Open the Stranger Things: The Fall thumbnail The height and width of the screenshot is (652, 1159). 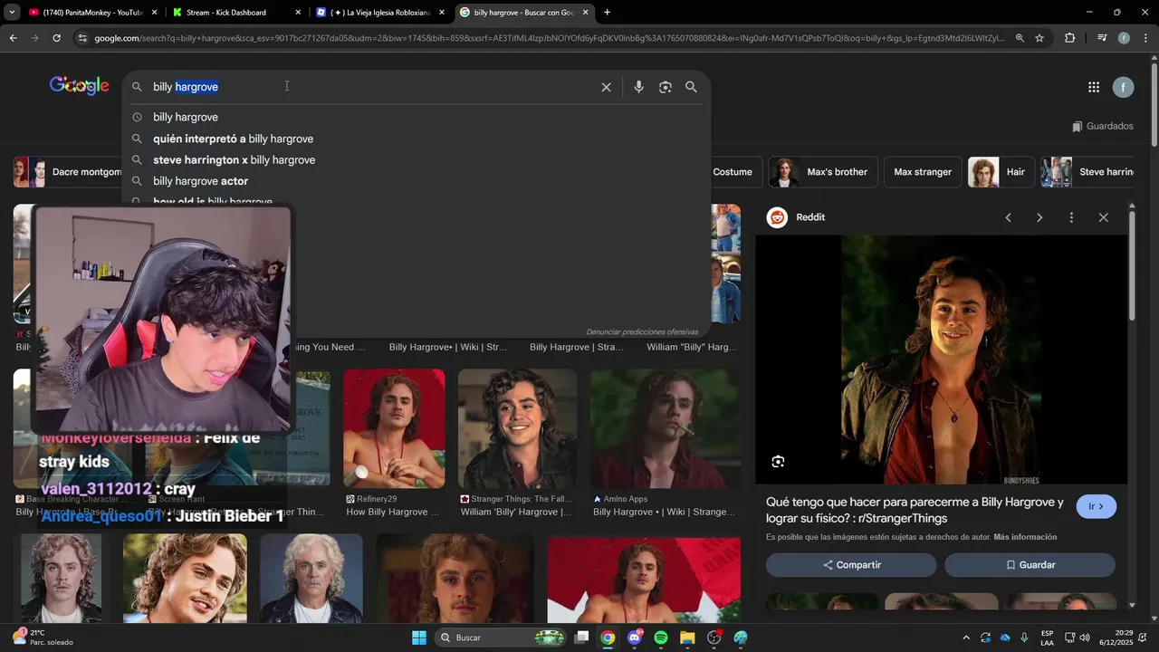click(517, 428)
